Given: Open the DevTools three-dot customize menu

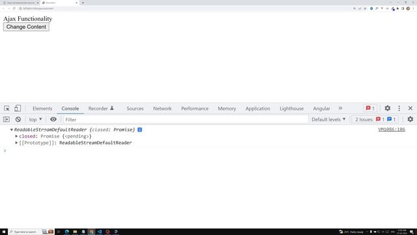Looking at the screenshot, I should tap(399, 108).
